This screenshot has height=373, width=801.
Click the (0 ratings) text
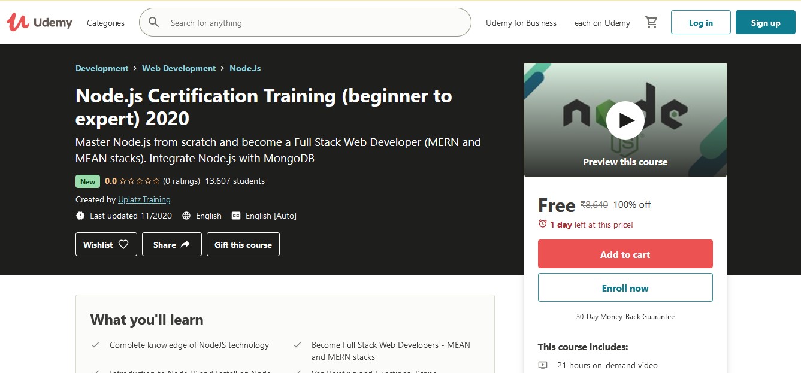(182, 181)
